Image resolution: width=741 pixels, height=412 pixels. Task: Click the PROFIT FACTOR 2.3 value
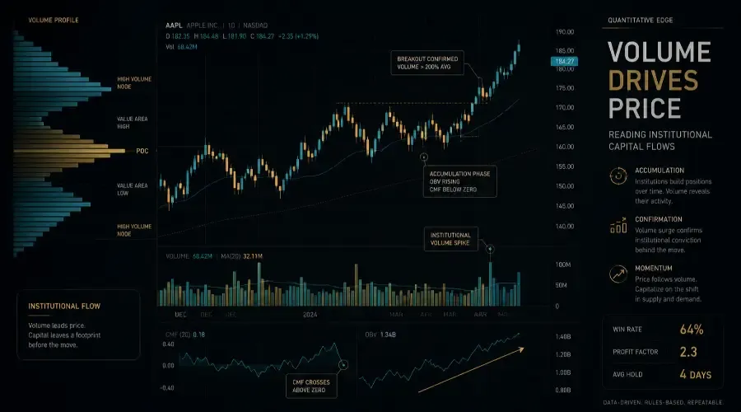pyautogui.click(x=688, y=352)
